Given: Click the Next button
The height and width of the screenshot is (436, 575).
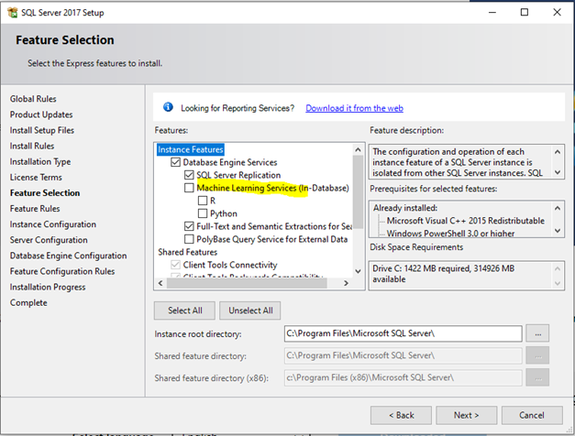Looking at the screenshot, I should 466,414.
